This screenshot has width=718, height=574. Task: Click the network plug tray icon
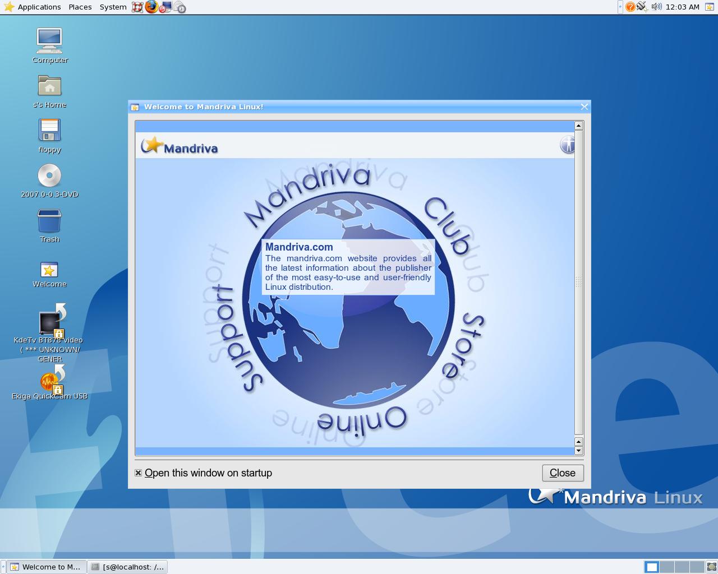[x=642, y=7]
